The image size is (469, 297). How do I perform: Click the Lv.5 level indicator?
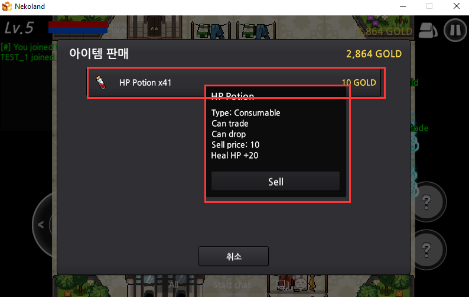tap(19, 28)
